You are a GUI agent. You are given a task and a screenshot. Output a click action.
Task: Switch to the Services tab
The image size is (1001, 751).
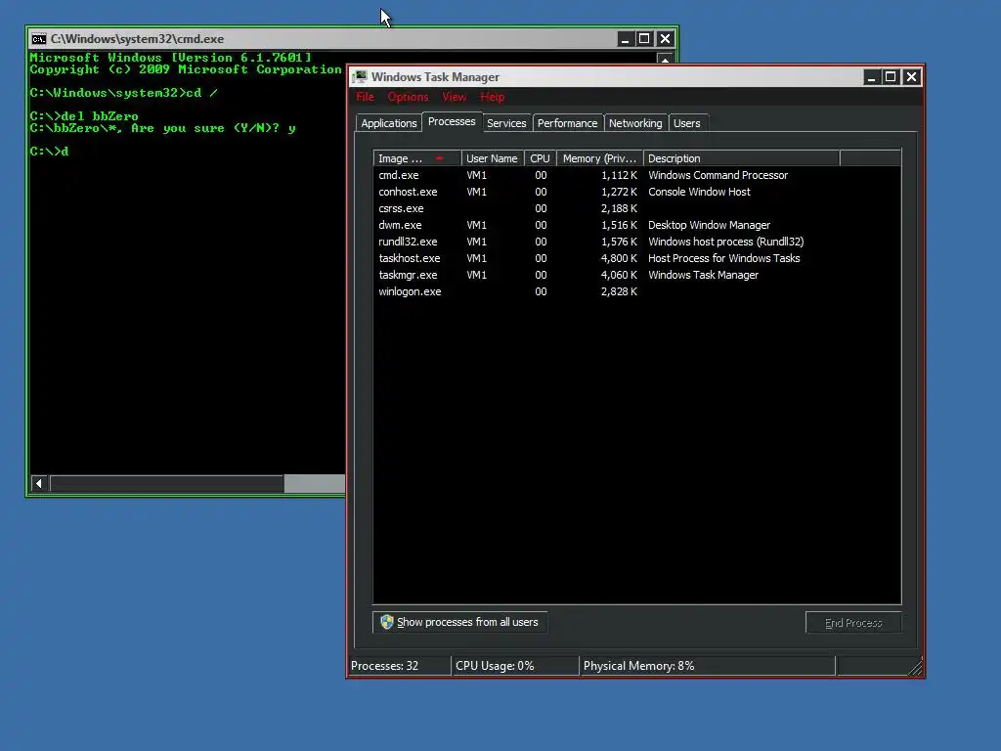point(506,123)
